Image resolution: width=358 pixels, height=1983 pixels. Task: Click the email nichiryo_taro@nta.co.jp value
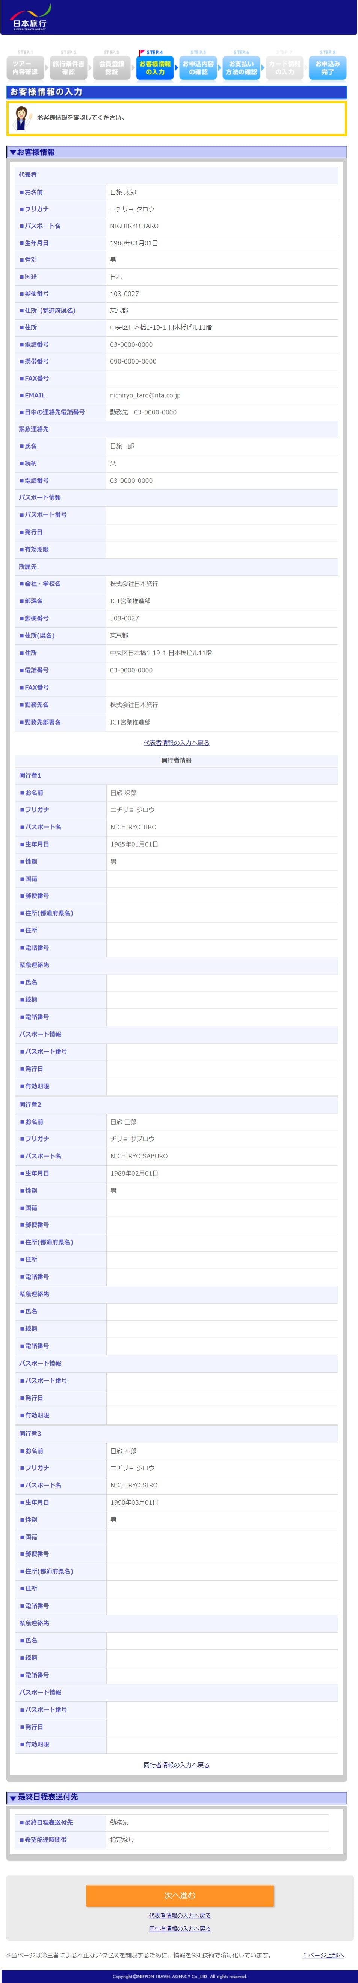[x=145, y=396]
